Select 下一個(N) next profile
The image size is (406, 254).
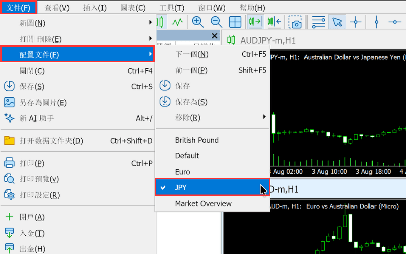click(212, 54)
